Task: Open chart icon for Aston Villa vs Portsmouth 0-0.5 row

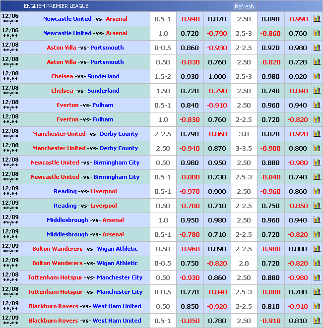Action: (317, 48)
